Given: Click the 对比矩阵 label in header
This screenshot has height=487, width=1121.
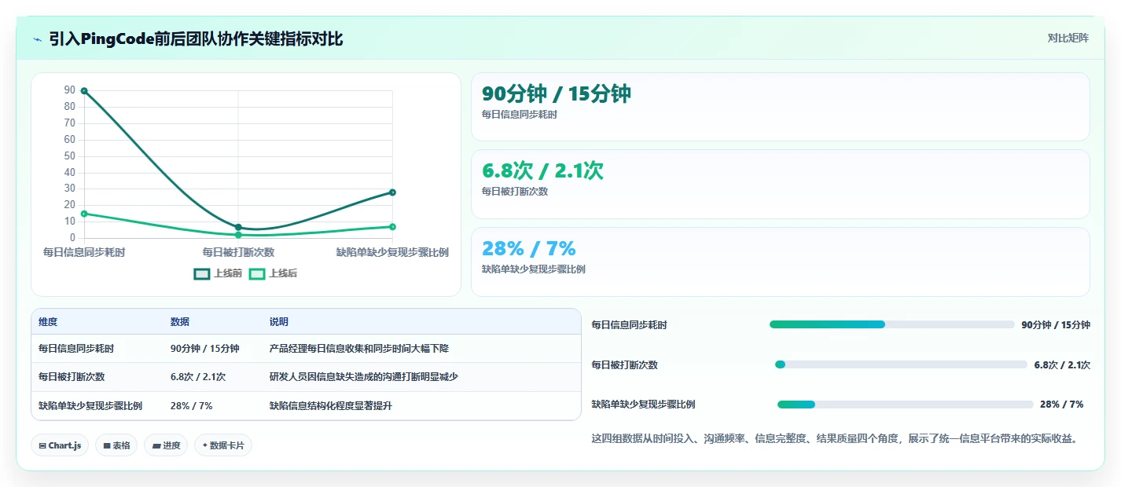Looking at the screenshot, I should pos(1068,38).
